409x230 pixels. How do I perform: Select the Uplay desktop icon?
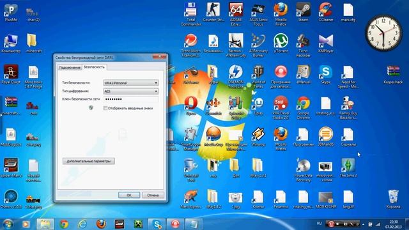[x=258, y=106]
